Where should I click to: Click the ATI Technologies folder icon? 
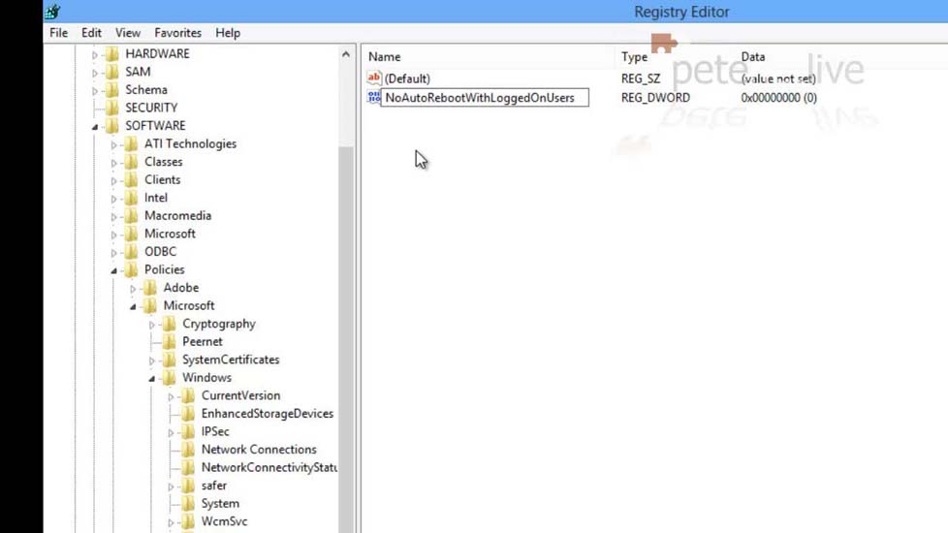click(131, 143)
